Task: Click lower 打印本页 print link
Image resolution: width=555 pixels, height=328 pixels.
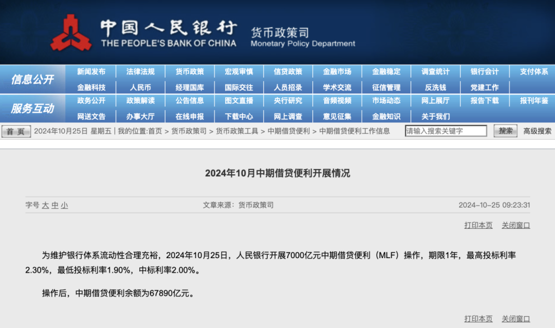Action: pyautogui.click(x=478, y=319)
